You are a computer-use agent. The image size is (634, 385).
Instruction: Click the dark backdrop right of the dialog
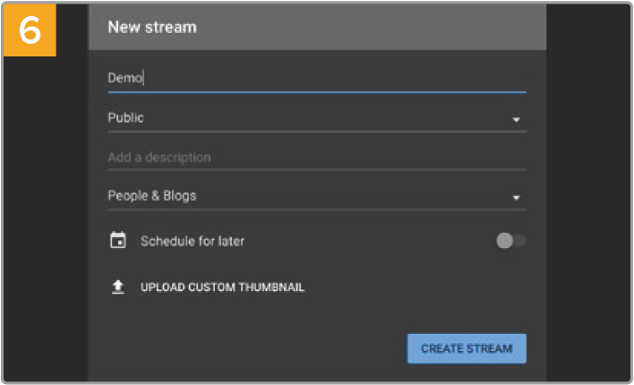point(588,192)
